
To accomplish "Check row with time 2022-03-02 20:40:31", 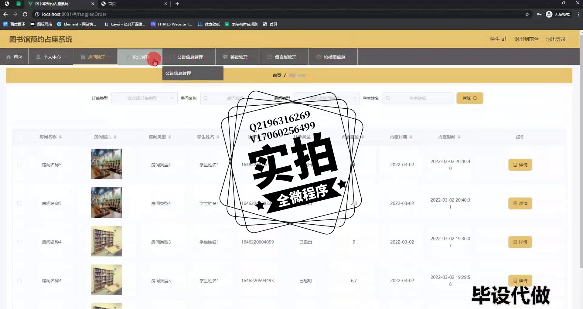I will (20, 203).
